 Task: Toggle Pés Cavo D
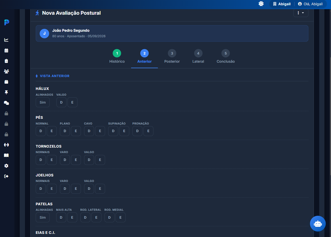click(x=89, y=131)
